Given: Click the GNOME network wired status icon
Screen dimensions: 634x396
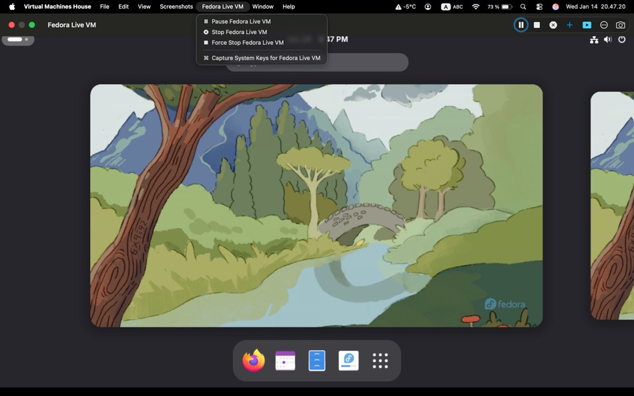Looking at the screenshot, I should [594, 39].
